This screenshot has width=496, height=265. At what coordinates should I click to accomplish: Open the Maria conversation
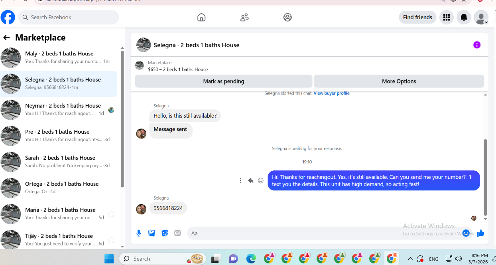(59, 214)
